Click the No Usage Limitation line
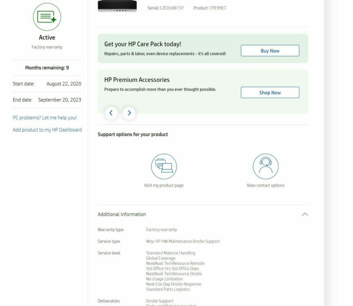Screen dimensions: 353x306 point(164,279)
